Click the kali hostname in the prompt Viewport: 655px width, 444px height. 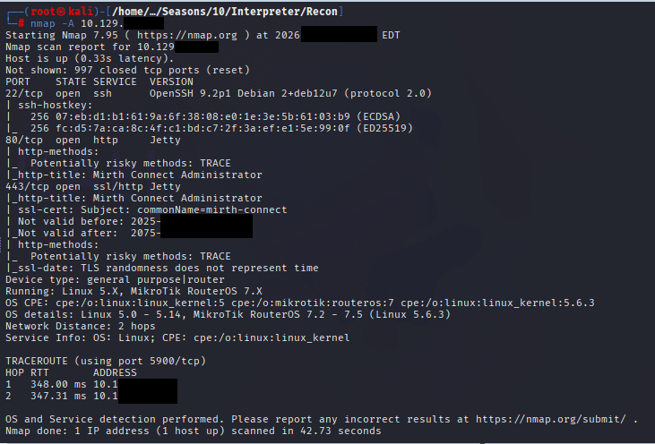coord(79,9)
